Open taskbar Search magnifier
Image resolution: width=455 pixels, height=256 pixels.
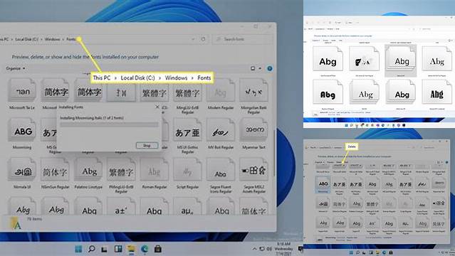coord(91,249)
